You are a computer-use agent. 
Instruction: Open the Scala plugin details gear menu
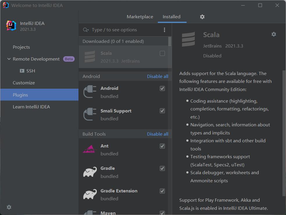point(274,34)
